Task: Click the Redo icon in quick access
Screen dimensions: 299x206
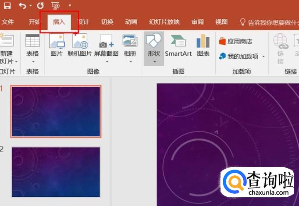Action: (x=40, y=6)
